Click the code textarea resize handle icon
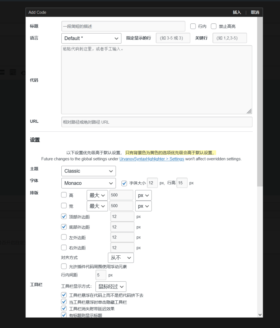The width and height of the screenshot is (280, 328). point(249,111)
